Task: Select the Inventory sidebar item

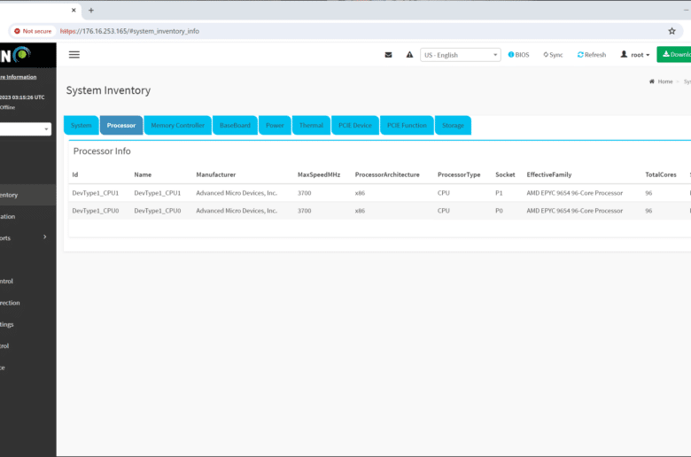Action: coord(28,195)
